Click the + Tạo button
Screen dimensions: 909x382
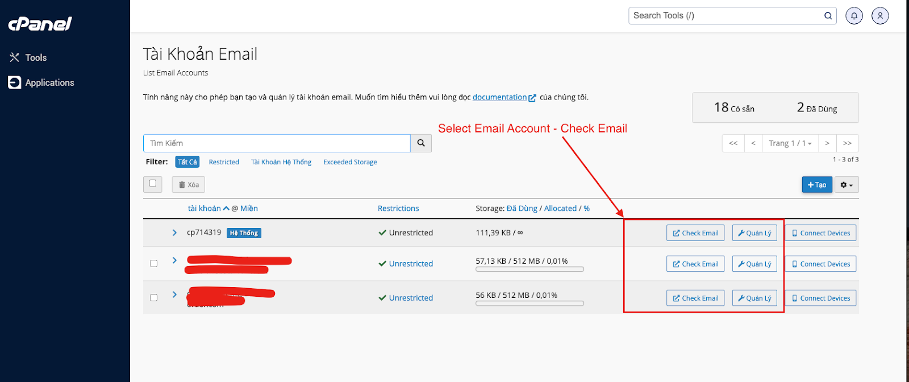coord(817,185)
